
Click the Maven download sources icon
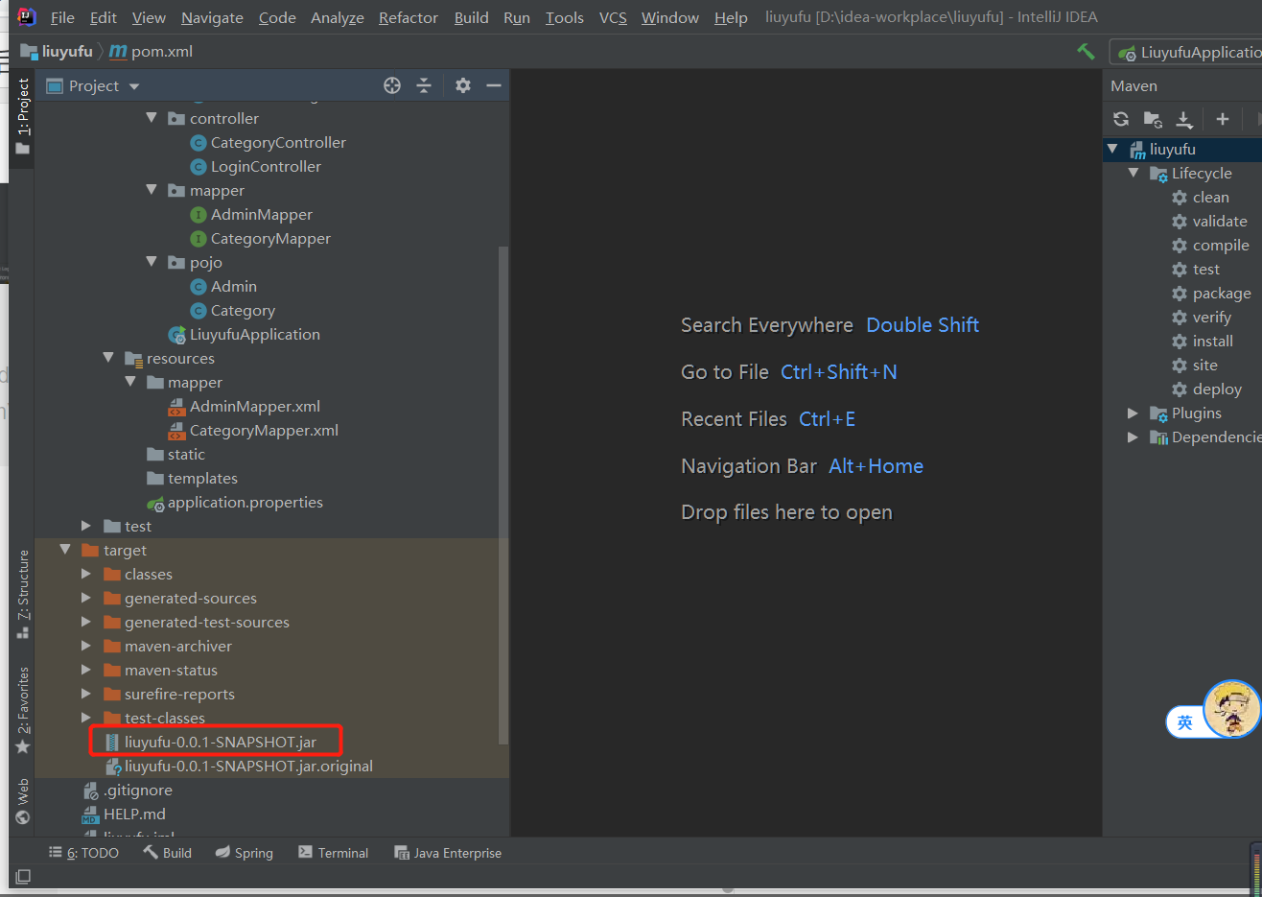[1184, 119]
